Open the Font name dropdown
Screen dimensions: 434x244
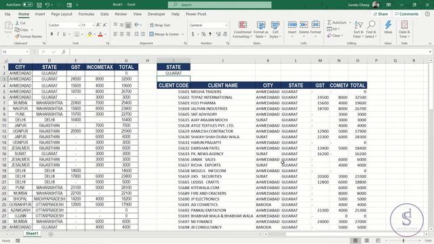[x=79, y=25]
